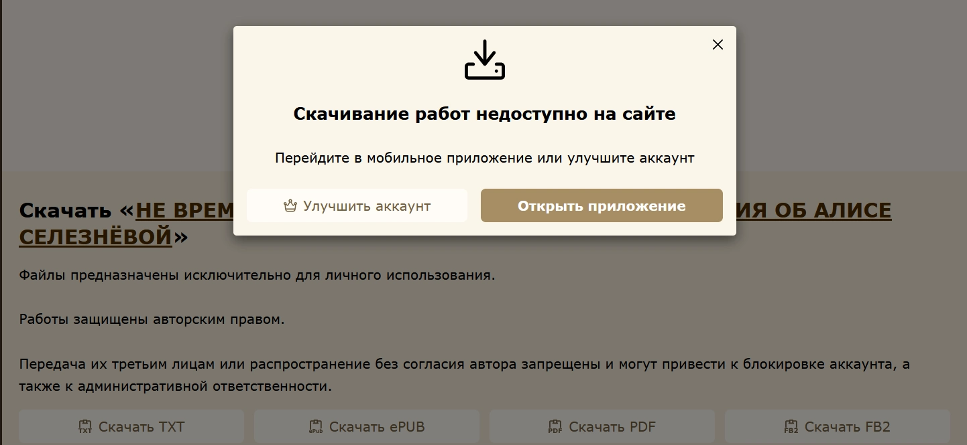Open the work title link НЕ ВРЕМ…СЕЛЕЗНЁВОЙ

click(95, 236)
